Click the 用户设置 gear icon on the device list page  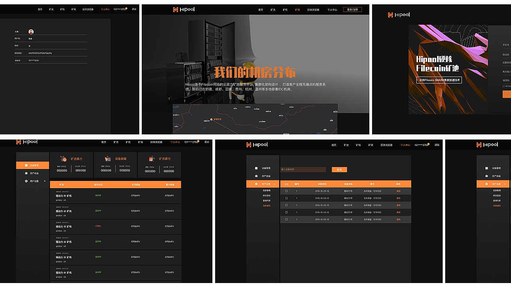(26, 181)
